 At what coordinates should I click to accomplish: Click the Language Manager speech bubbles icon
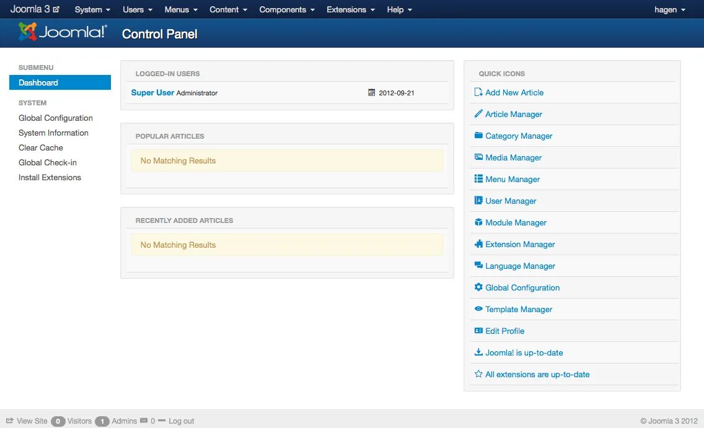point(478,265)
